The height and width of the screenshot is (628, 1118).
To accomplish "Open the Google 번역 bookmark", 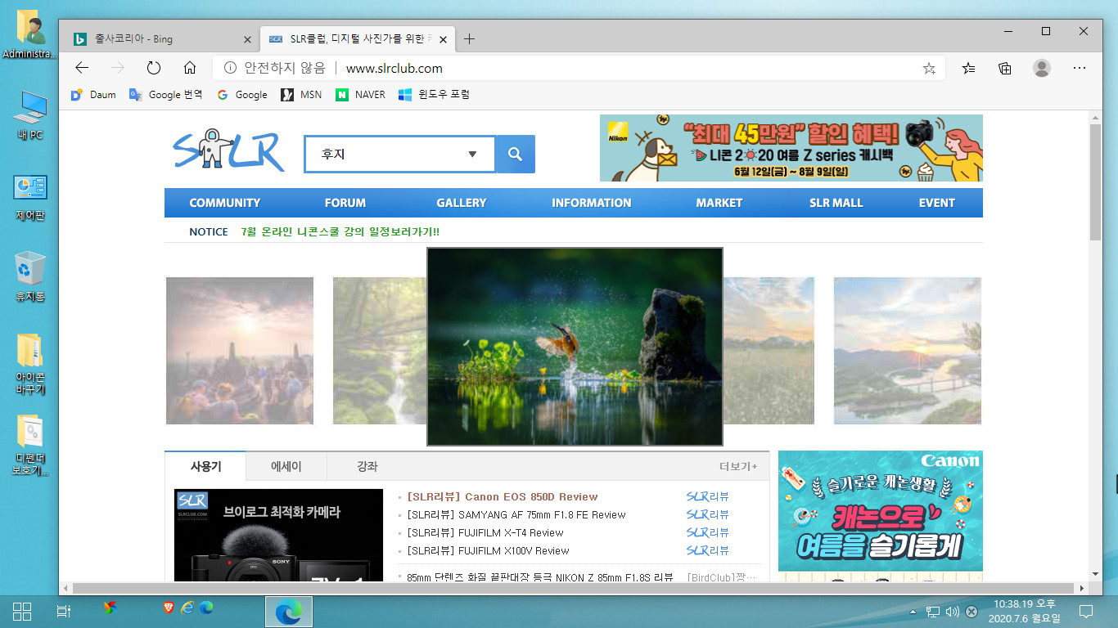I will click(165, 95).
